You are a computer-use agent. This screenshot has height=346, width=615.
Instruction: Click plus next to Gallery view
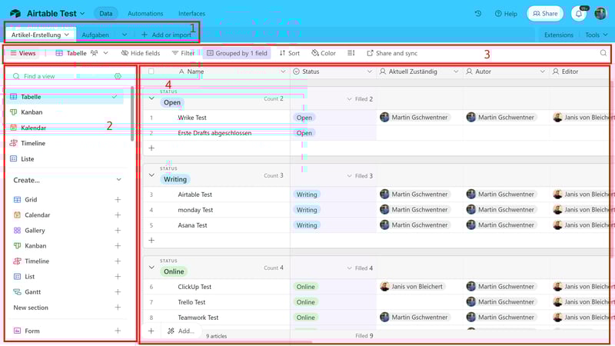118,230
